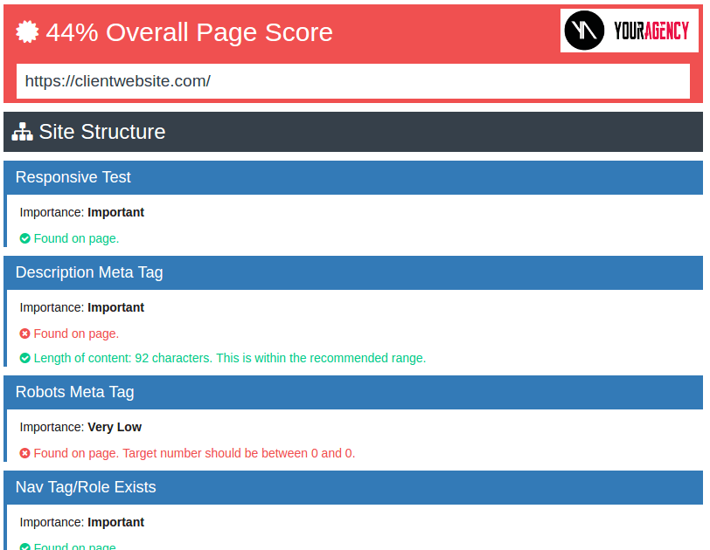This screenshot has width=710, height=550.
Task: Select the Site Structure section heading
Action: [x=101, y=132]
